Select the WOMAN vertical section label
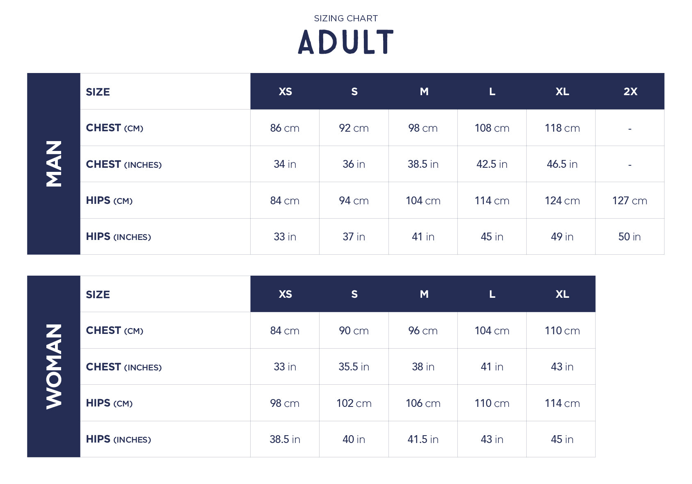Image resolution: width=692 pixels, height=484 pixels. point(54,366)
